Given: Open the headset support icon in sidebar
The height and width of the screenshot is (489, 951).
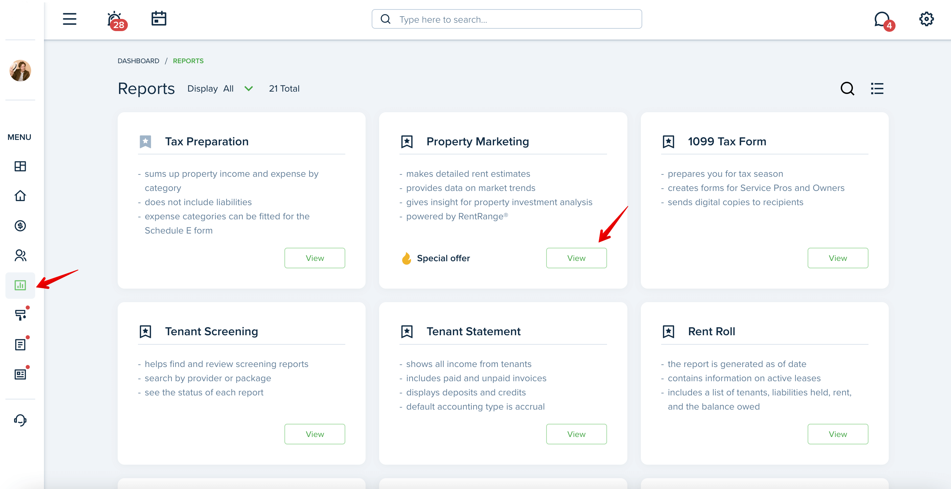Looking at the screenshot, I should [x=20, y=420].
